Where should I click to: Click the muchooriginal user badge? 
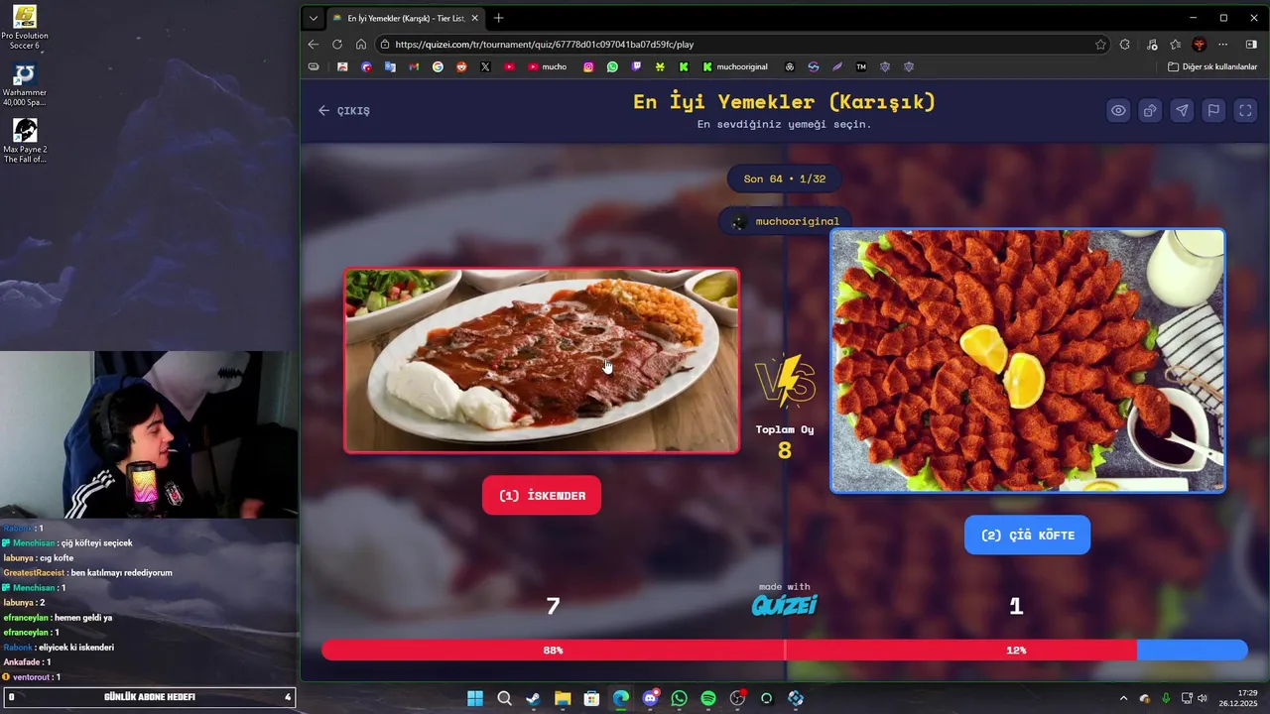(784, 221)
